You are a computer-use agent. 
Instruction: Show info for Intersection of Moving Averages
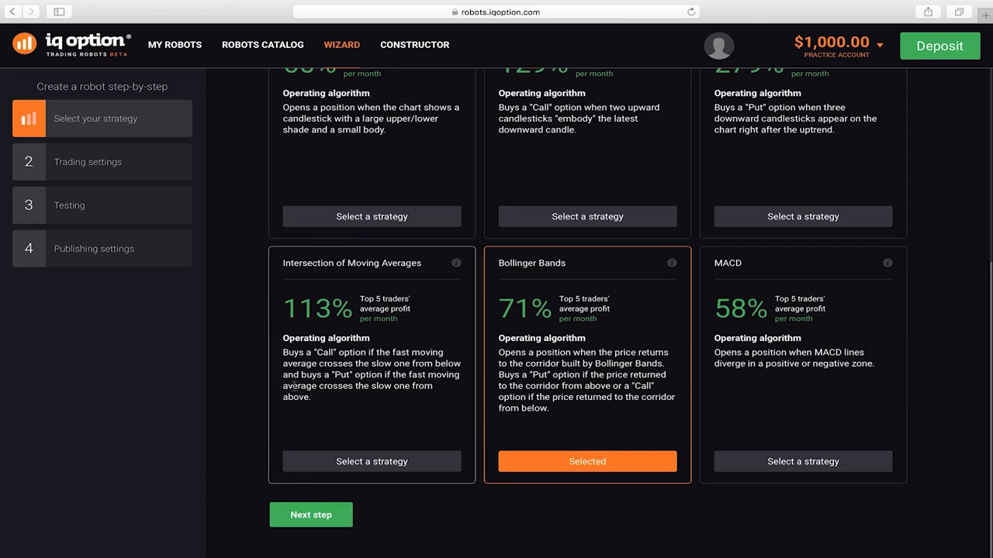pyautogui.click(x=456, y=263)
